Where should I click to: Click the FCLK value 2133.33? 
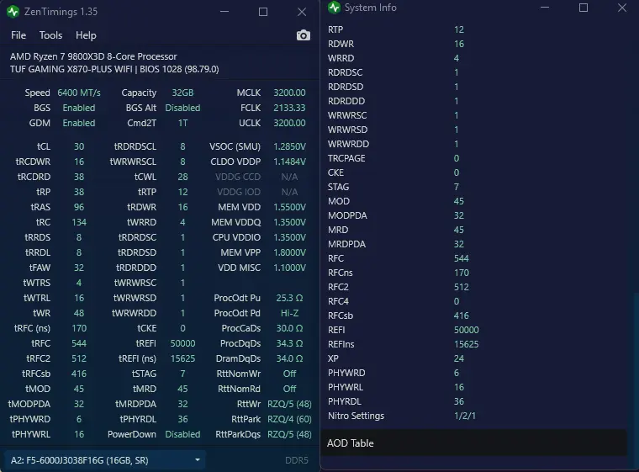tap(289, 108)
